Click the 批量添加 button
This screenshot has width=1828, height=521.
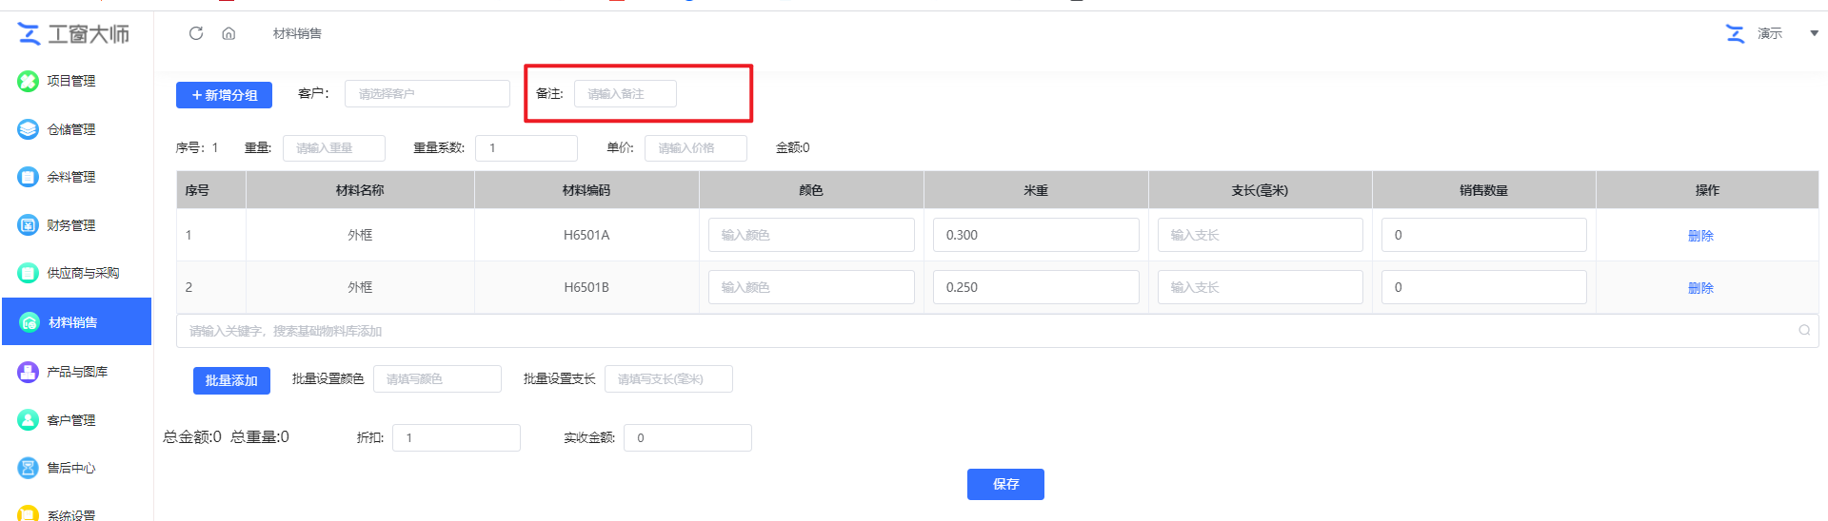[231, 380]
